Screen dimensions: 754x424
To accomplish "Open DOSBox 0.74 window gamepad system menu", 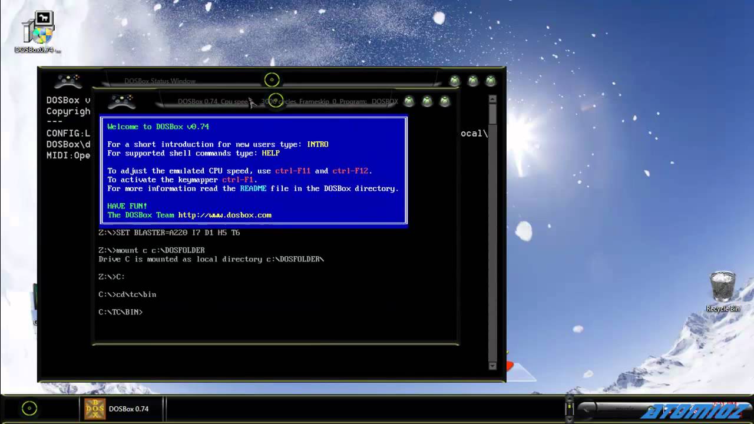I will click(122, 101).
